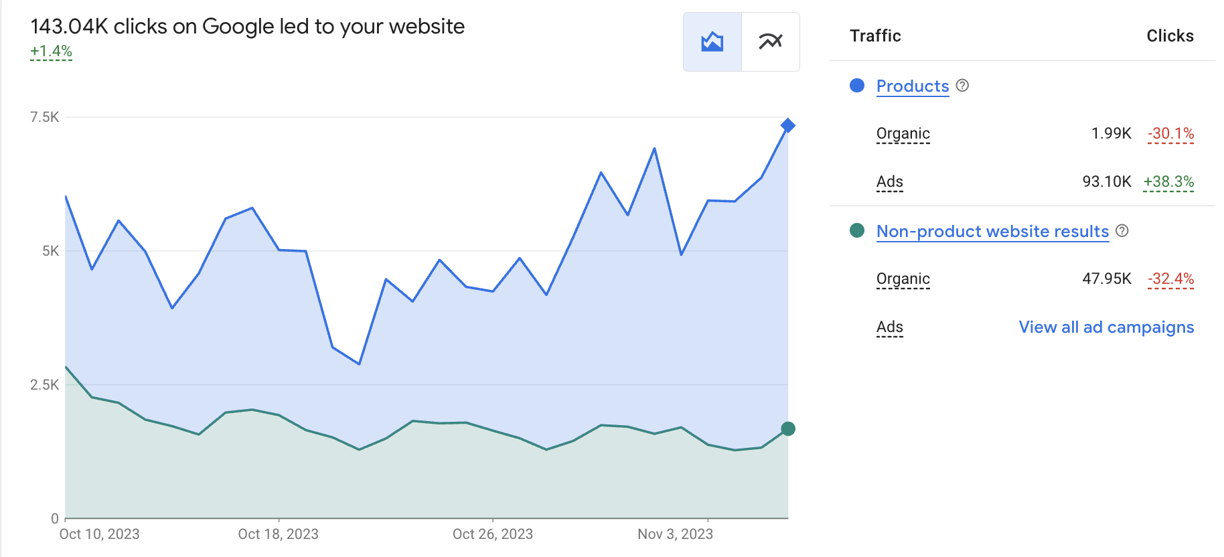The width and height of the screenshot is (1224, 557).
Task: Click the green circle end marker on chart
Action: point(788,429)
